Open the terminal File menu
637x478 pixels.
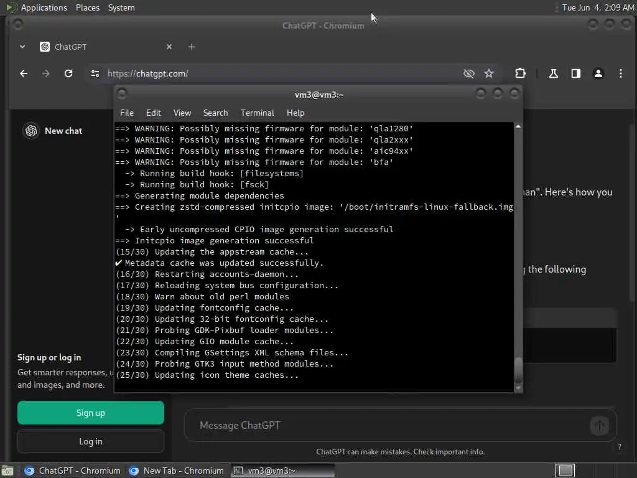tap(127, 113)
